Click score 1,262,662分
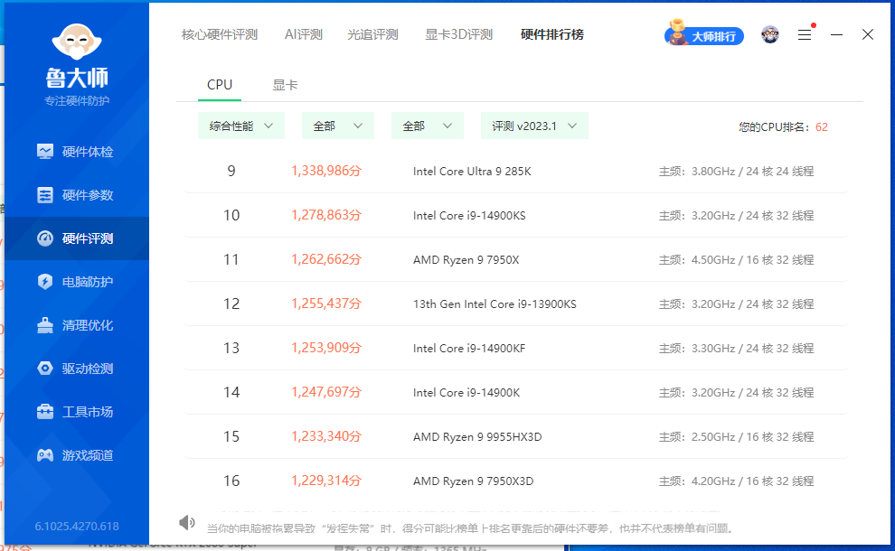The width and height of the screenshot is (895, 551). tap(326, 259)
